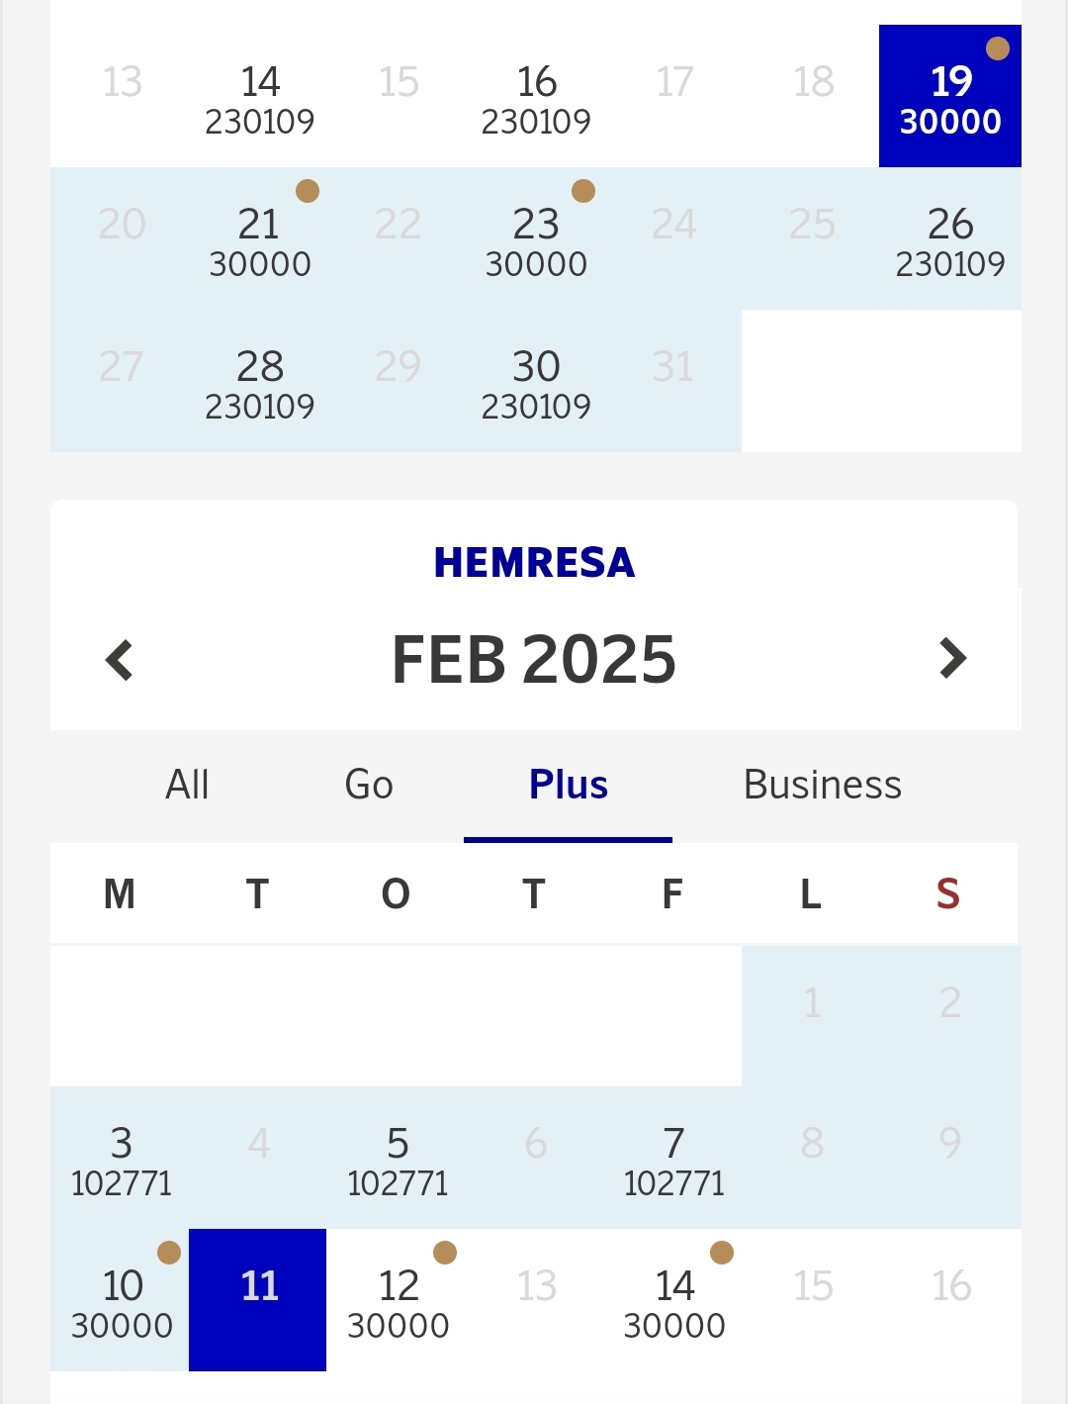1068x1404 pixels.
Task: Select return date February 3 priced 102771
Action: [121, 1159]
